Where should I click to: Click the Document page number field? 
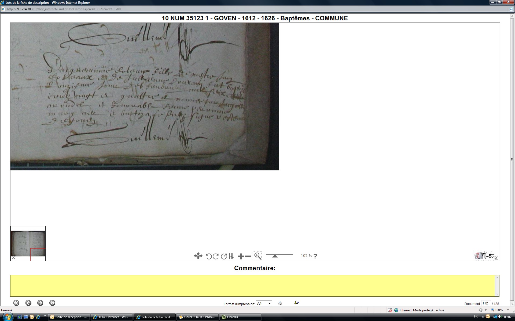(485, 303)
